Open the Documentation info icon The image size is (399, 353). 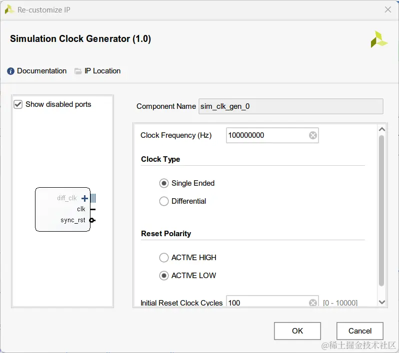(x=10, y=71)
